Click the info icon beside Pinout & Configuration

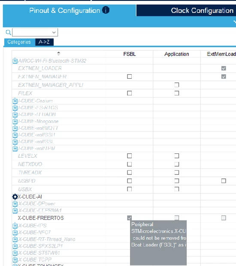pyautogui.click(x=106, y=10)
